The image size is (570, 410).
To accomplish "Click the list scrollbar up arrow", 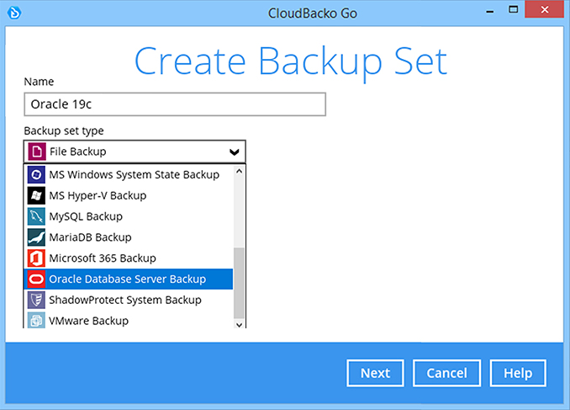I will [239, 171].
